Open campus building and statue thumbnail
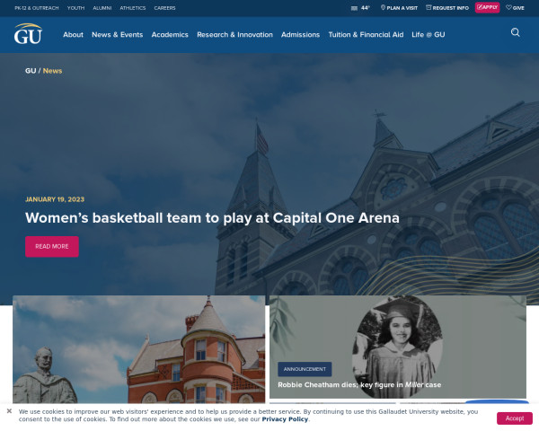This screenshot has height=431, width=539. click(139, 349)
